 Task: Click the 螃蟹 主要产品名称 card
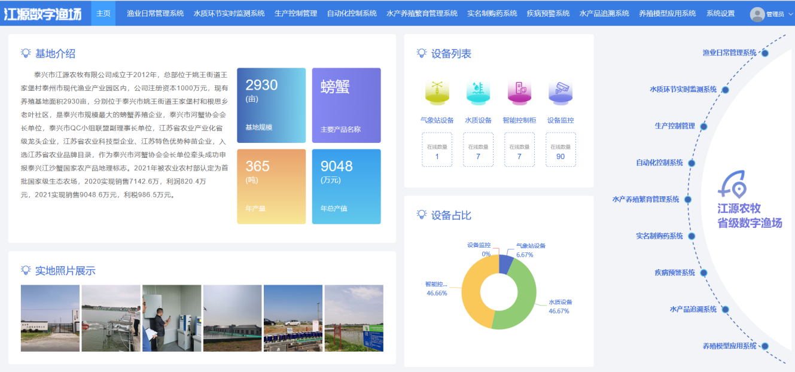[346, 105]
